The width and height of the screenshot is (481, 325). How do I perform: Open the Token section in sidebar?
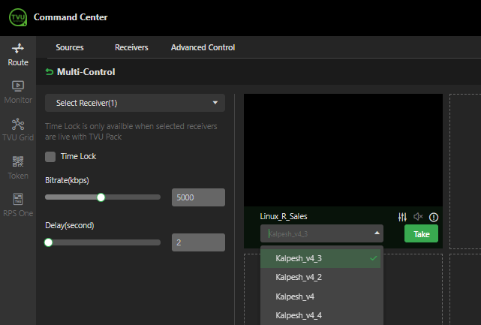[18, 167]
